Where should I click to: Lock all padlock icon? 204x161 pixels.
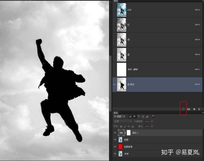[133, 126]
